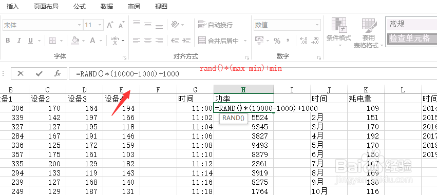This screenshot has width=437, height=195.
Task: Open the underline style dropdown arrow
Action: 40,41
